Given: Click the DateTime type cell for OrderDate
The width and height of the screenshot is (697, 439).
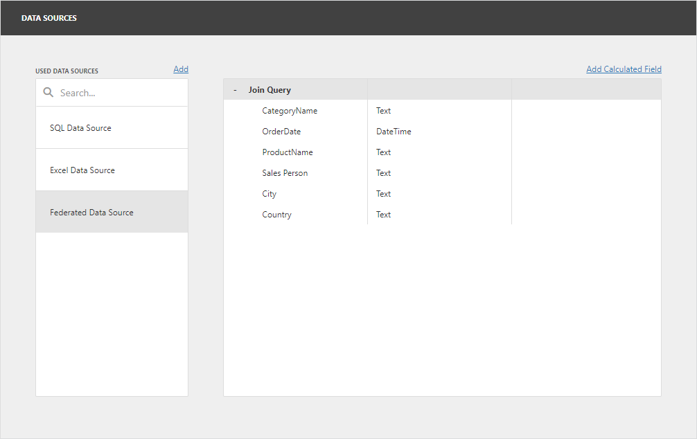Looking at the screenshot, I should pyautogui.click(x=394, y=131).
